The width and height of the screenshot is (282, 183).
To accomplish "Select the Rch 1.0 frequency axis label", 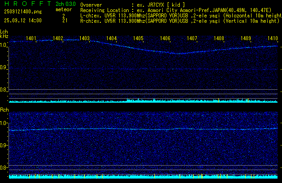I will [x=4, y=123].
